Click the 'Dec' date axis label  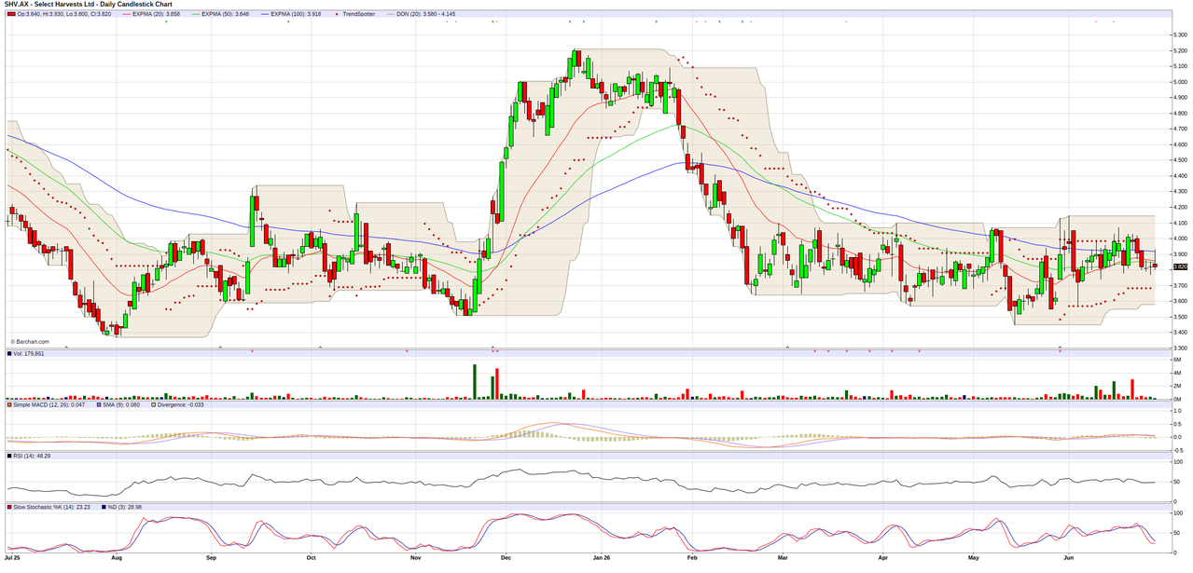pos(506,556)
